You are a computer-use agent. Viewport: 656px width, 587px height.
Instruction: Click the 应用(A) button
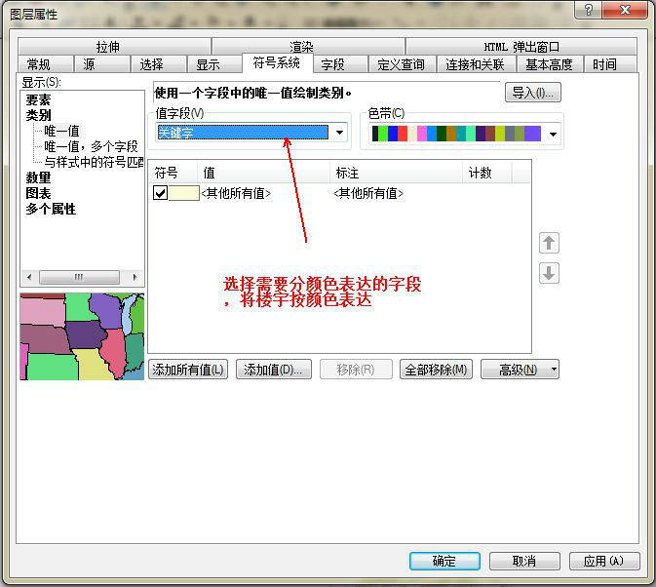(604, 561)
